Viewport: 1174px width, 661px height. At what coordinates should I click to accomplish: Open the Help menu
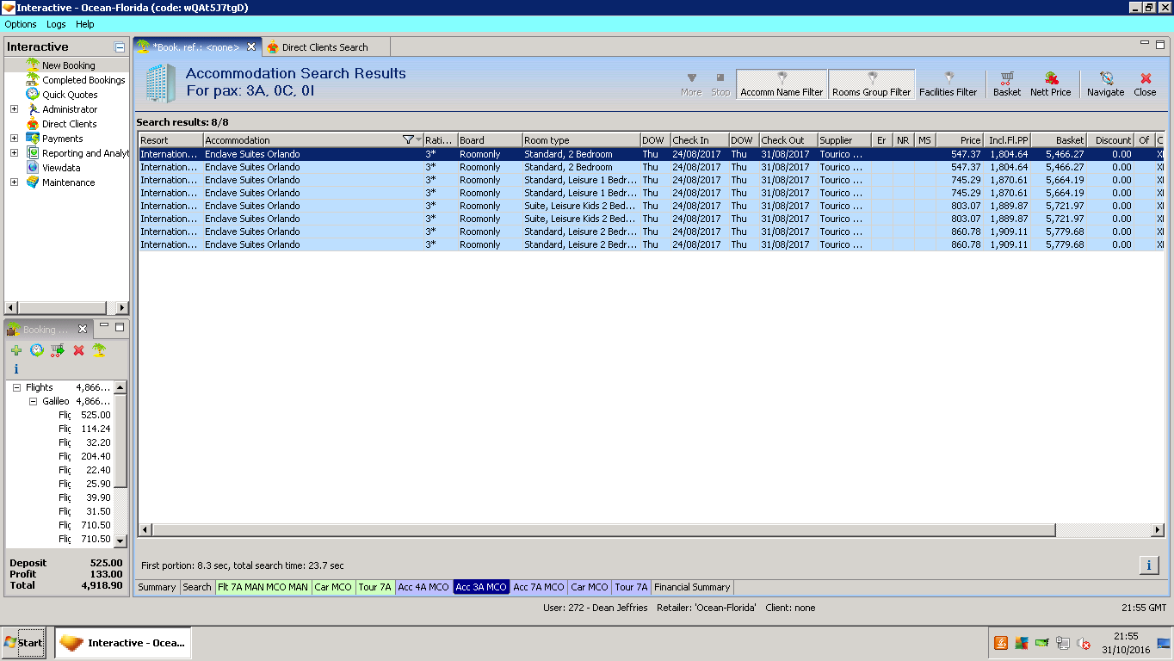point(84,24)
